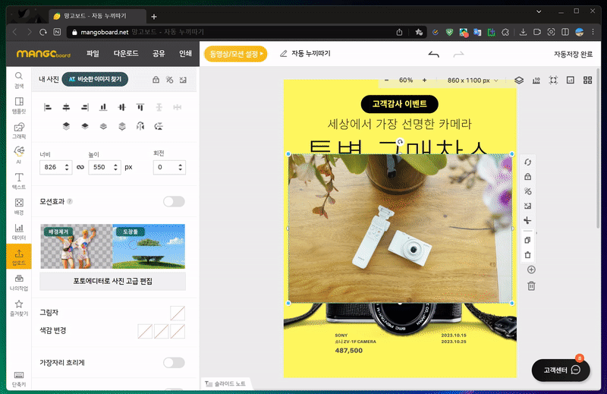Flip the image horizontally
The image size is (607, 394).
140,126
